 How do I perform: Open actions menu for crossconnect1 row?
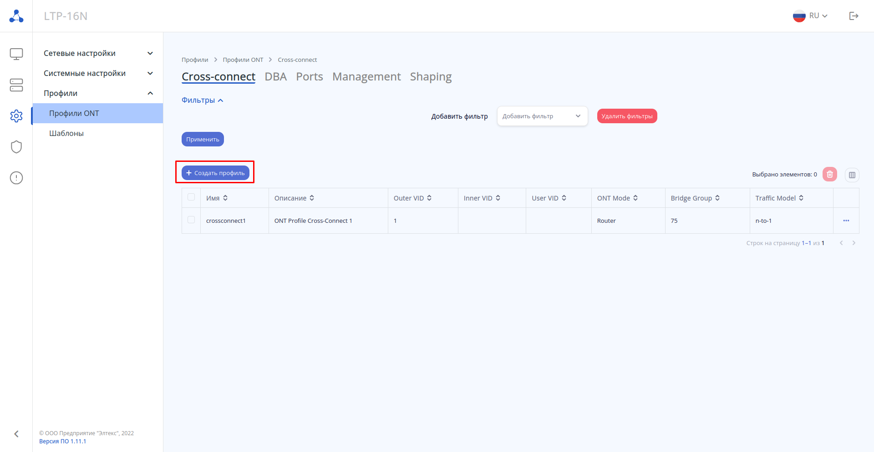846,221
